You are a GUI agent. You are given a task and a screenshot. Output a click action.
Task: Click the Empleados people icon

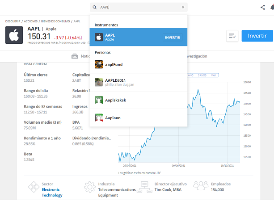[201, 186]
